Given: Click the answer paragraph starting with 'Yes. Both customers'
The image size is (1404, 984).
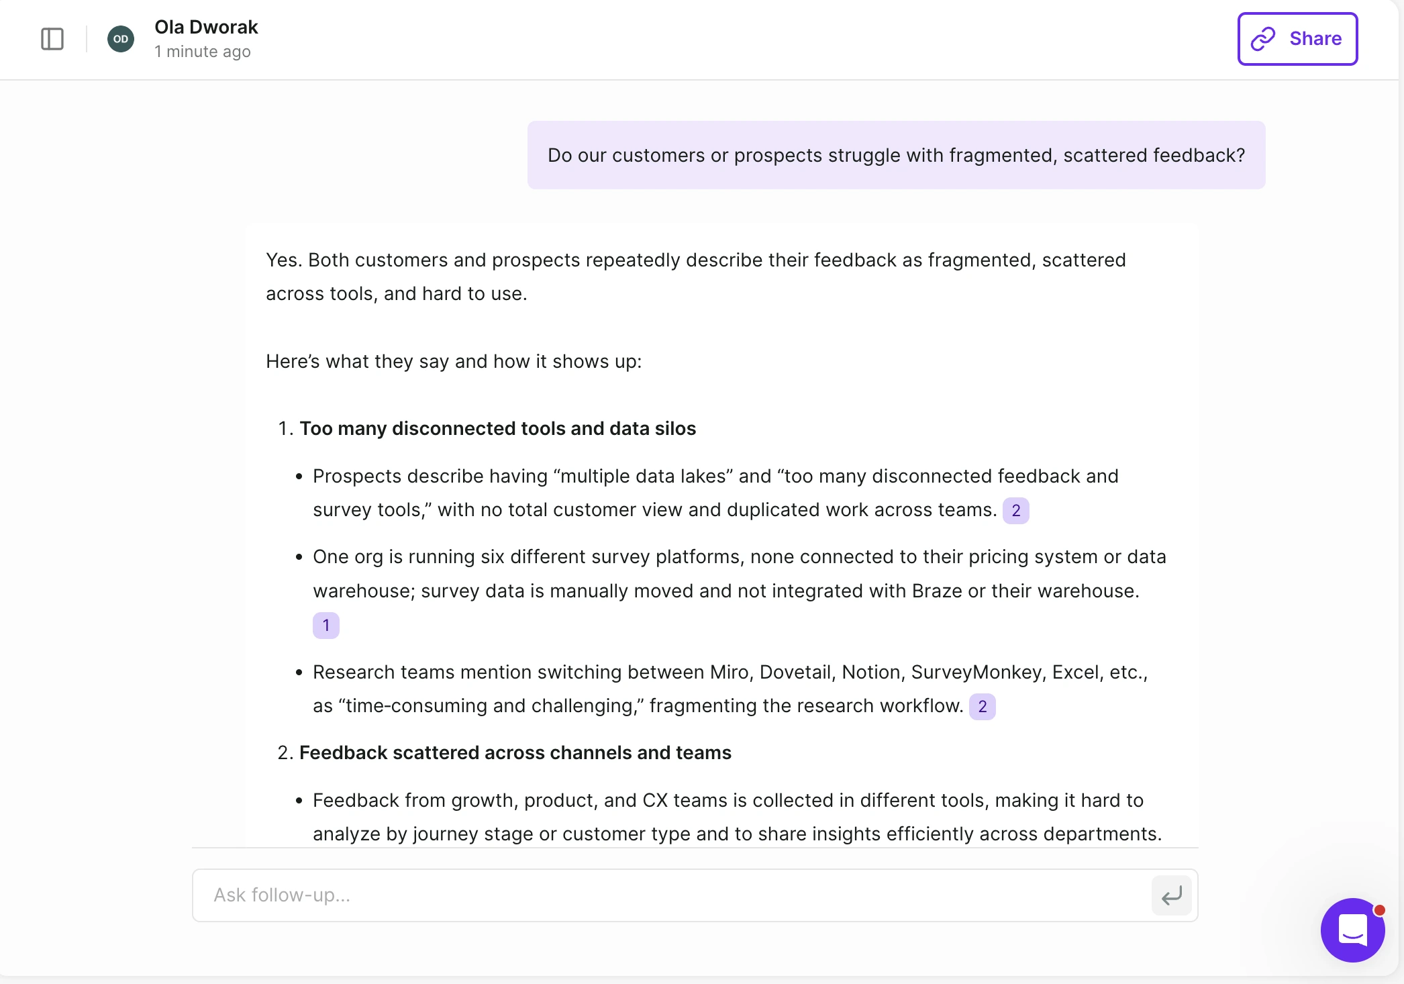Looking at the screenshot, I should [696, 276].
